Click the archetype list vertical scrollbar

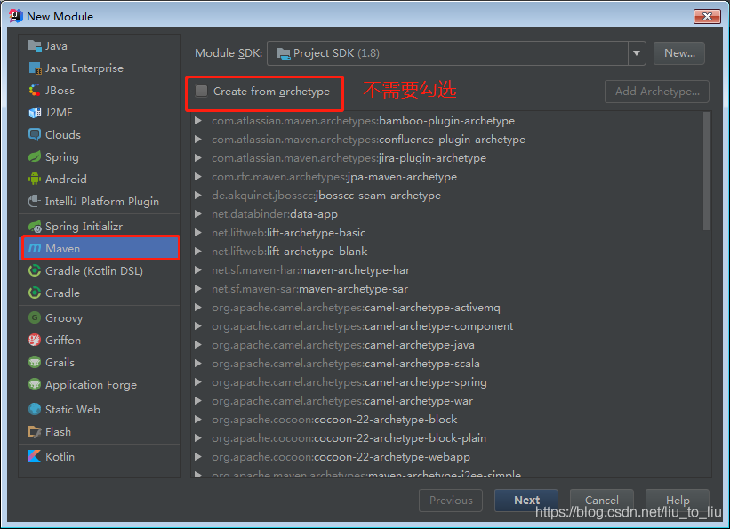click(707, 171)
